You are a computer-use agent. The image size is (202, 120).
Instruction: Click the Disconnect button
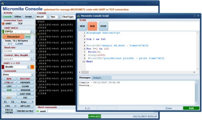pos(13,37)
